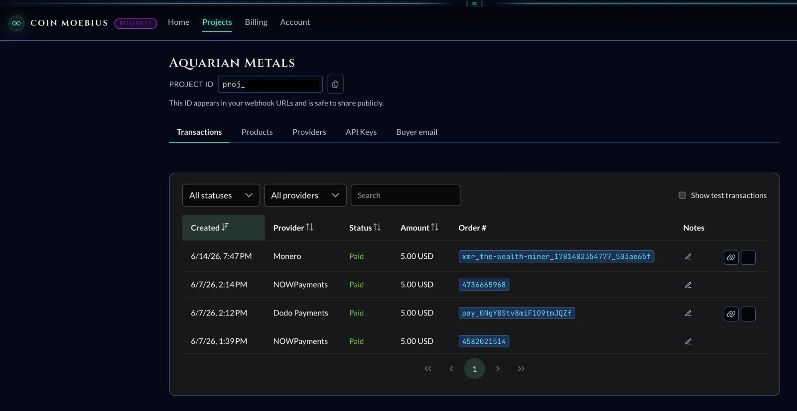Click the Monero provider cell
797x411 pixels.
(x=287, y=256)
